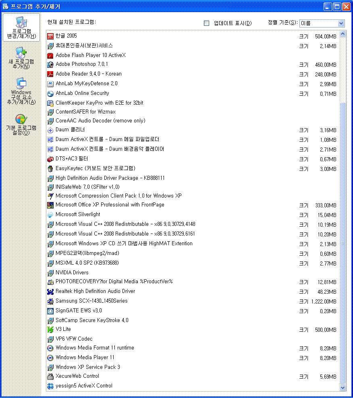353x398 pixels.
Task: Click DTS+AC3 필터 icon
Action: [50, 159]
